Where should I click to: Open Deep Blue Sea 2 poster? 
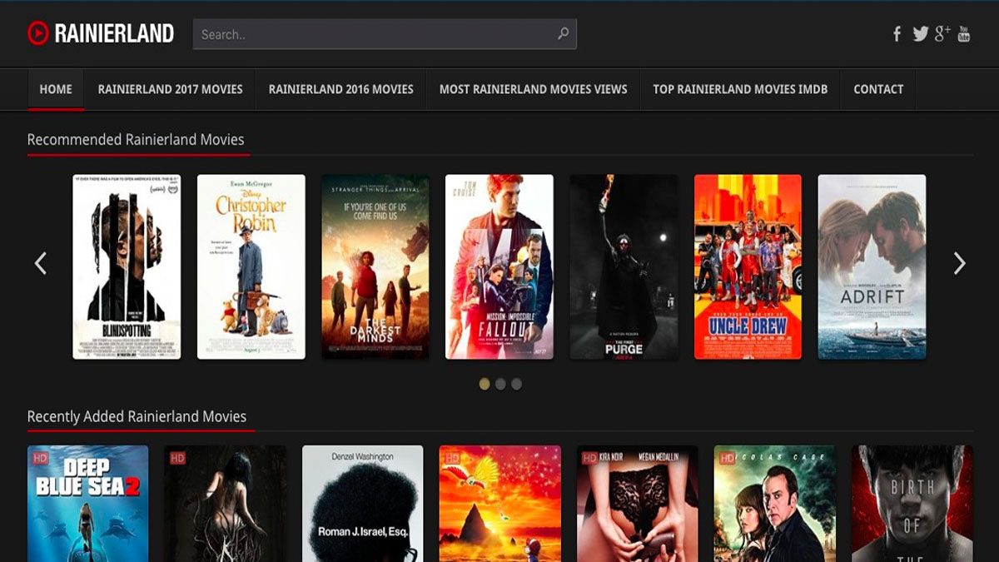88,504
